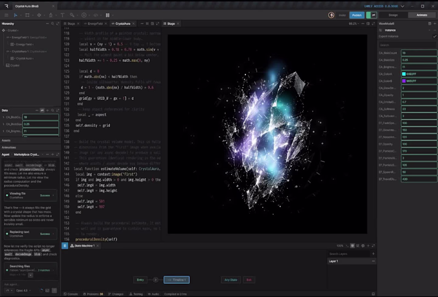Open Problems 38 tab
Image resolution: width=438 pixels, height=297 pixels.
click(93, 294)
